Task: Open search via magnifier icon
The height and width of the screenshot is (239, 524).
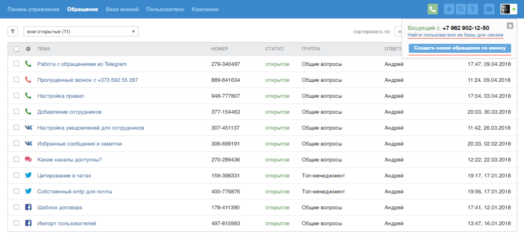Action: tap(461, 9)
